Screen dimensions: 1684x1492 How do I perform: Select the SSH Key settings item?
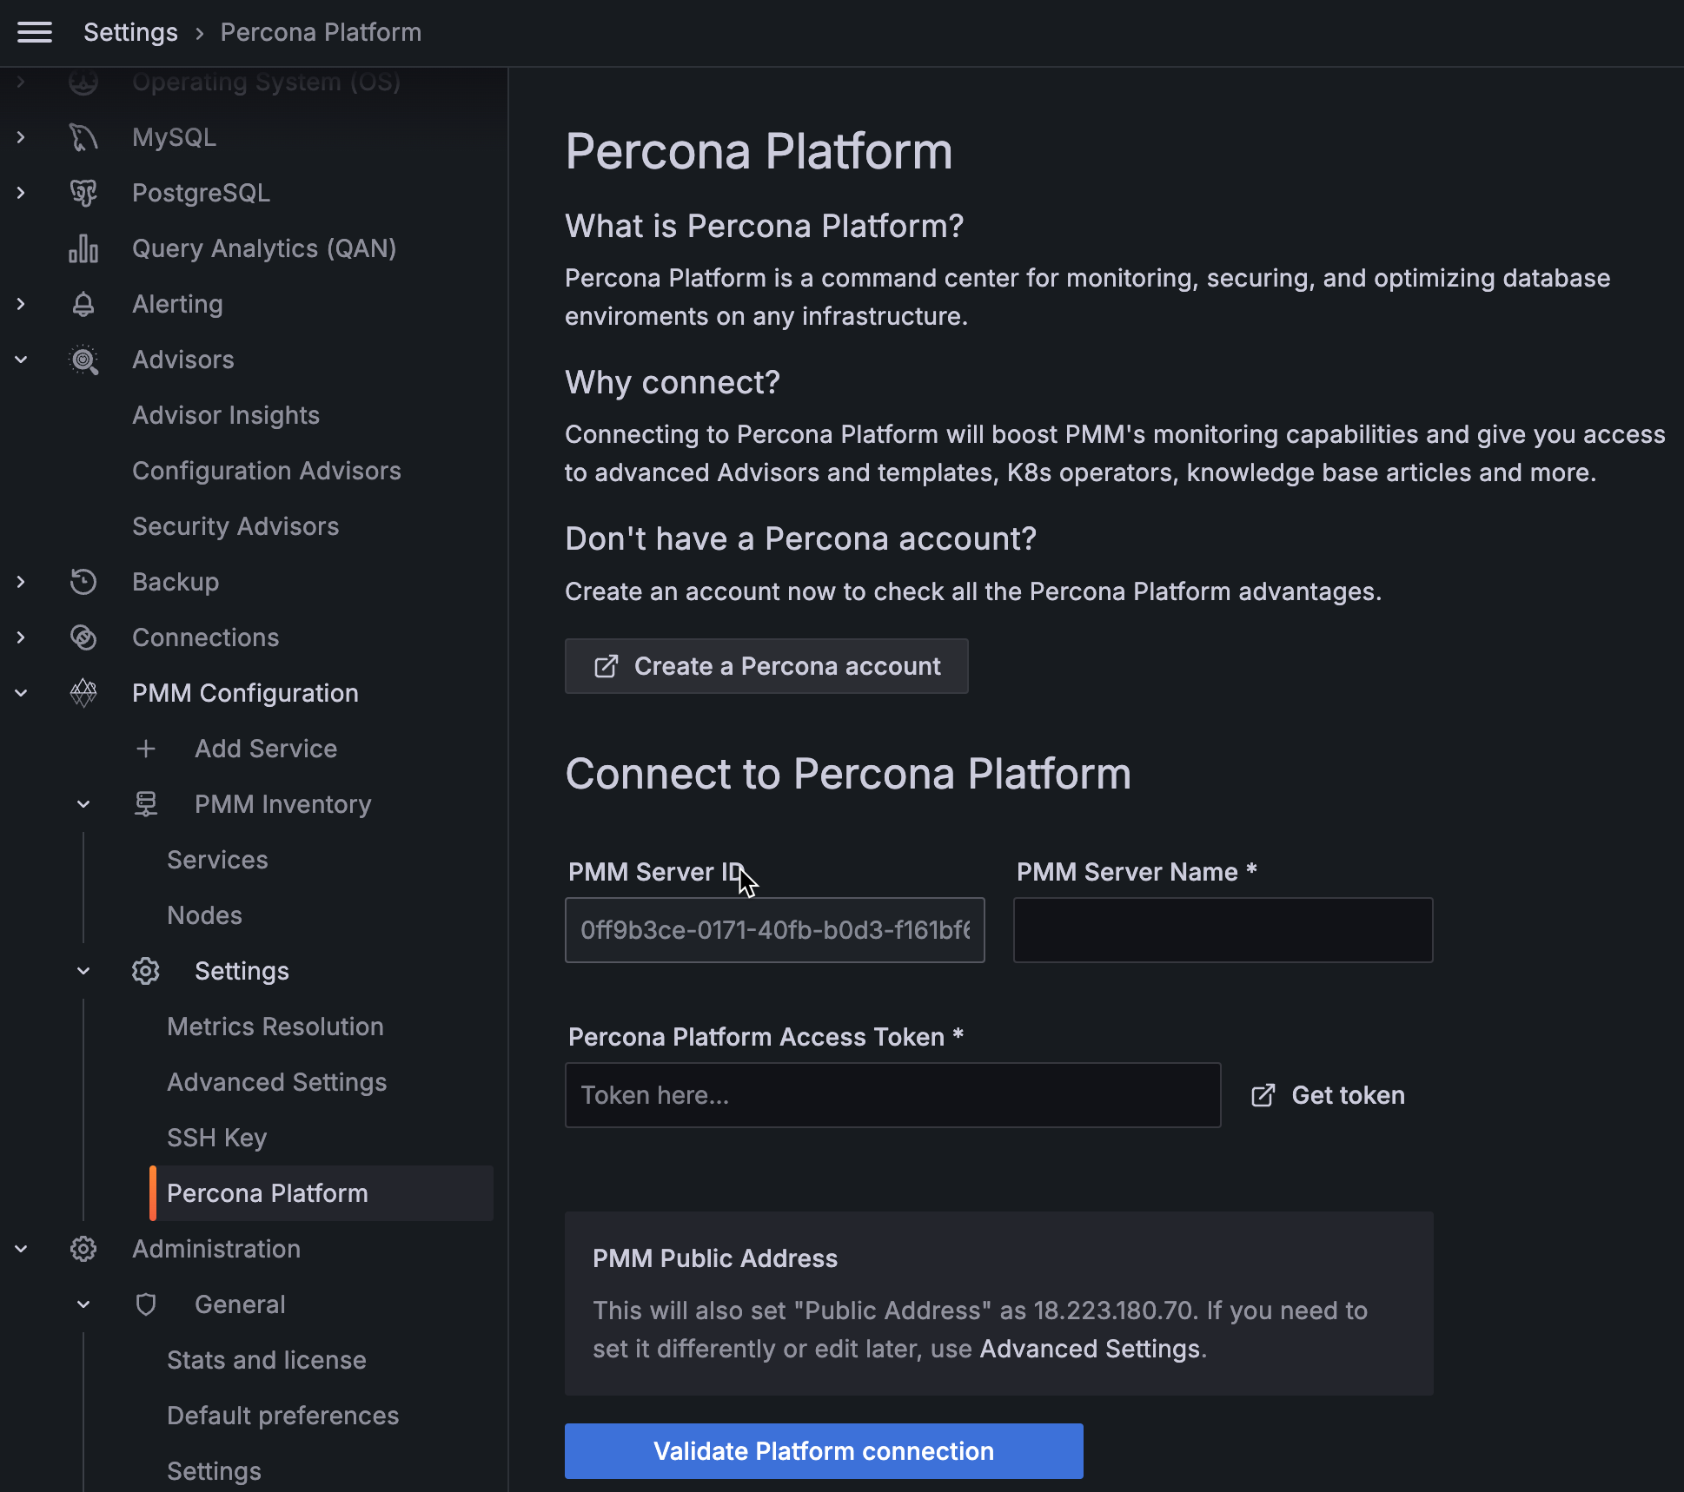point(216,1136)
